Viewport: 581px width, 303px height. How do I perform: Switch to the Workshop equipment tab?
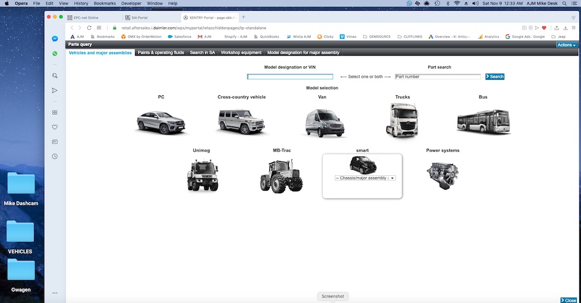[241, 53]
